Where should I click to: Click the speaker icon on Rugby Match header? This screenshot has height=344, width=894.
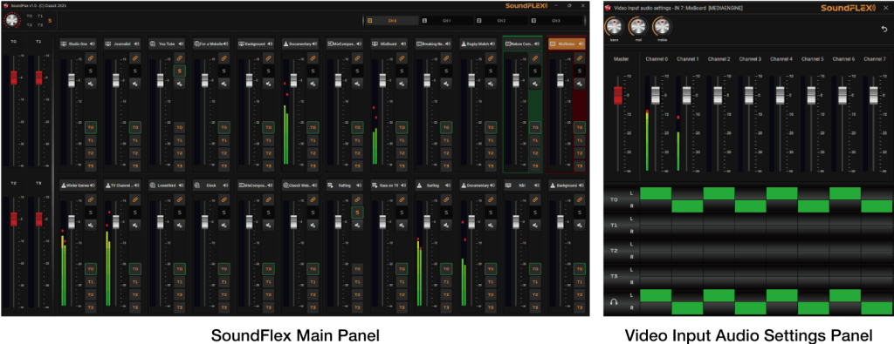click(x=492, y=44)
